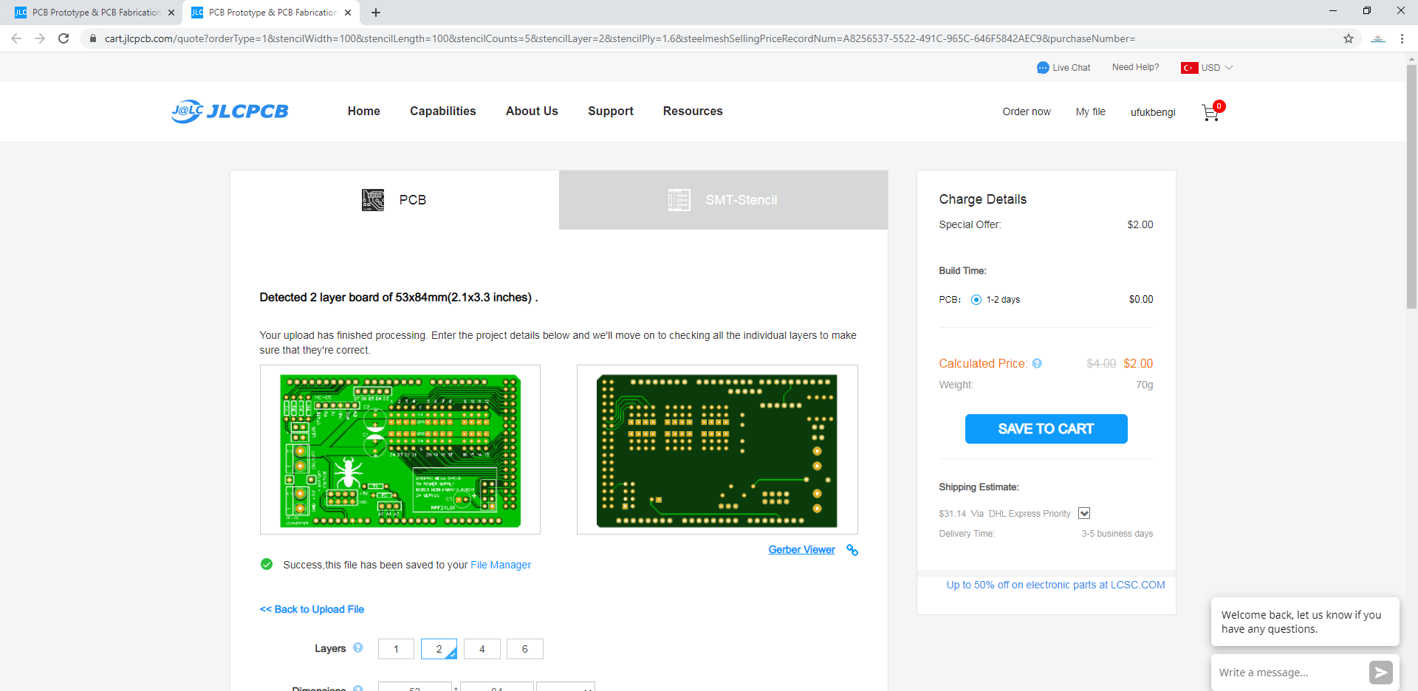
Task: Open the top-side PCB preview thumbnail
Action: pyautogui.click(x=400, y=450)
